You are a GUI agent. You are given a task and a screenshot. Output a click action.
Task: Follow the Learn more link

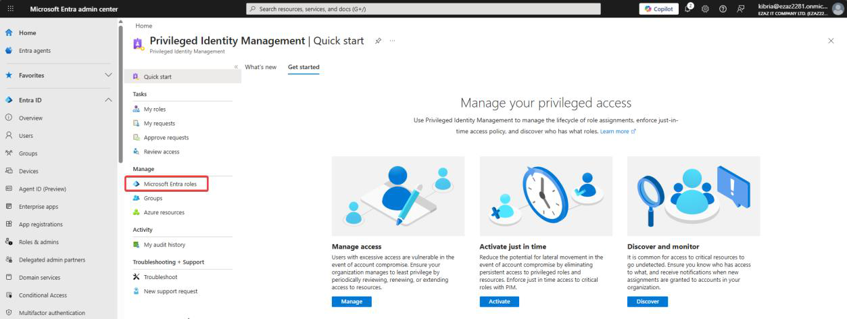point(617,131)
